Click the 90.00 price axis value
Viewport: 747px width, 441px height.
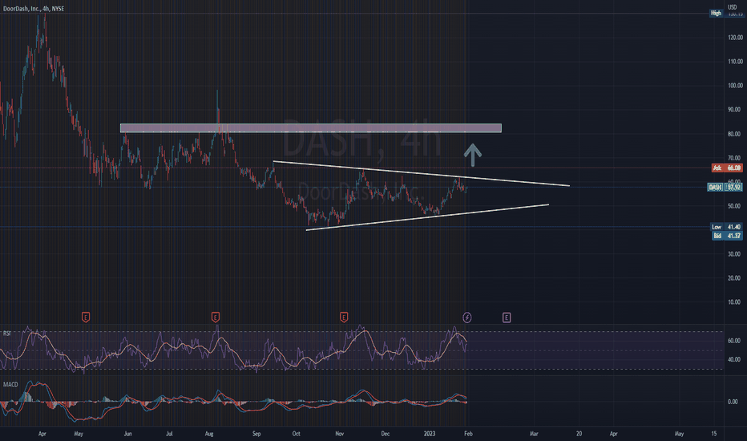pyautogui.click(x=735, y=110)
